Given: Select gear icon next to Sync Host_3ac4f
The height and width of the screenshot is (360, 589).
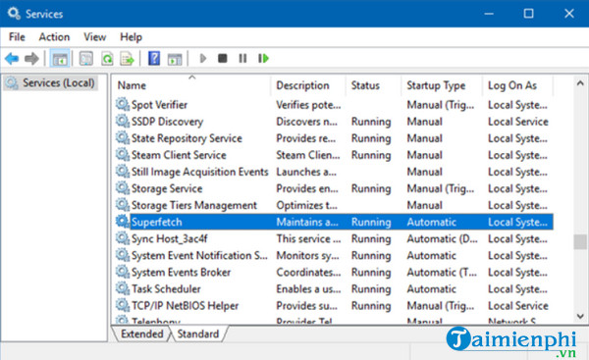Looking at the screenshot, I should click(x=122, y=238).
